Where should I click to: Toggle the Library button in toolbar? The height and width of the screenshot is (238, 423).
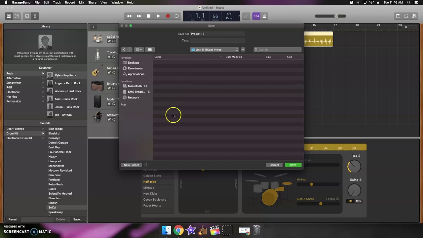(x=9, y=16)
